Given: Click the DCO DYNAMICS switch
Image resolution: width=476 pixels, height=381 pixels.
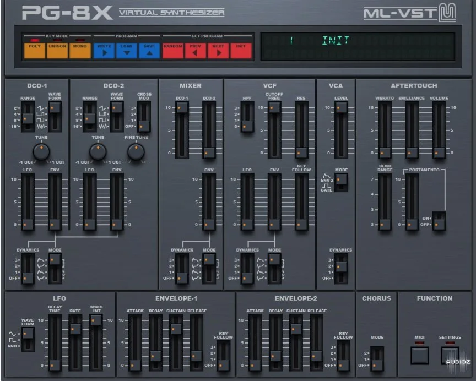Looking at the screenshot, I should 28,269.
